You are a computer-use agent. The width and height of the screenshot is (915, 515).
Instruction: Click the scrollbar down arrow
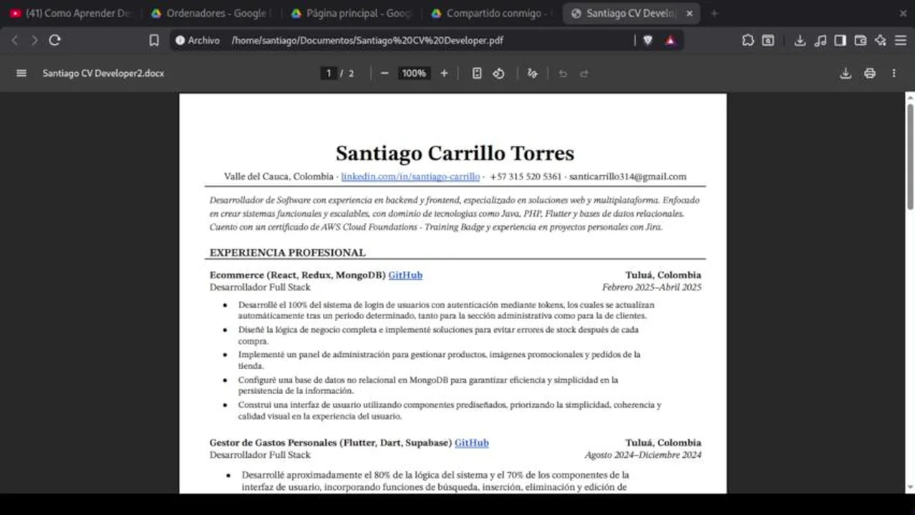coord(910,488)
